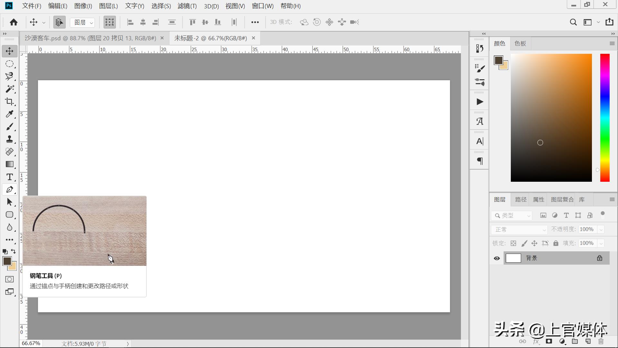Click the more options ellipsis in options bar

(x=255, y=22)
